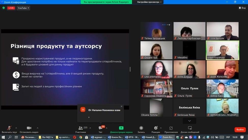Select Любовь Карбовская video tile
The height and width of the screenshot is (140, 248).
point(189,31)
